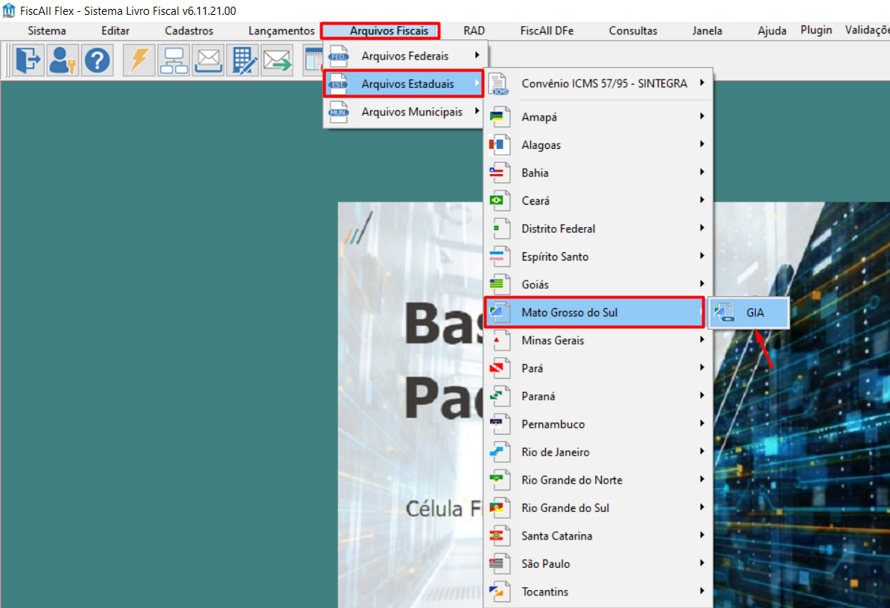
Task: Click the Goiás flag icon
Action: click(500, 284)
